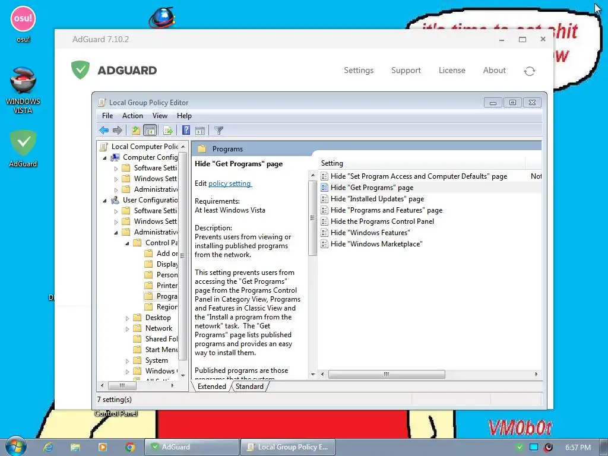
Task: Click the policy setting link
Action: (x=230, y=183)
